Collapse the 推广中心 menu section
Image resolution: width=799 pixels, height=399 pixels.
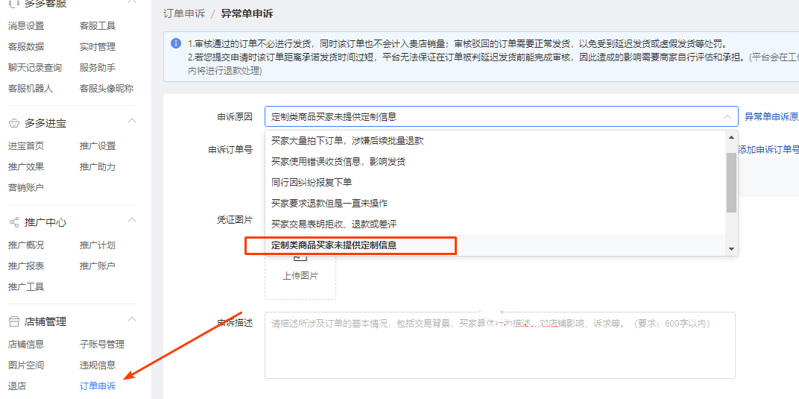tap(131, 220)
